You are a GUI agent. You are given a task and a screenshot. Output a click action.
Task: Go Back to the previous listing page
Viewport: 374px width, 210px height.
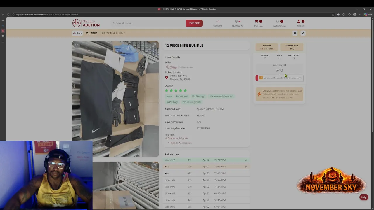click(77, 33)
